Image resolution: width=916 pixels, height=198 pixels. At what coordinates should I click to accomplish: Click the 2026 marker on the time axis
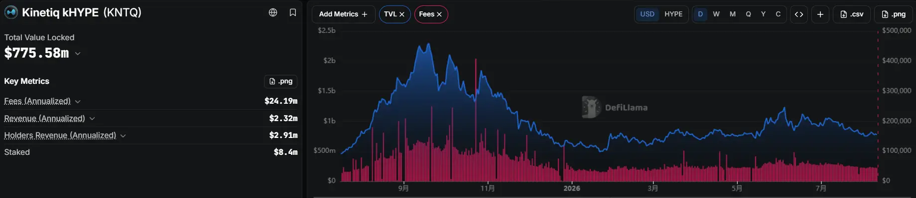tap(572, 189)
